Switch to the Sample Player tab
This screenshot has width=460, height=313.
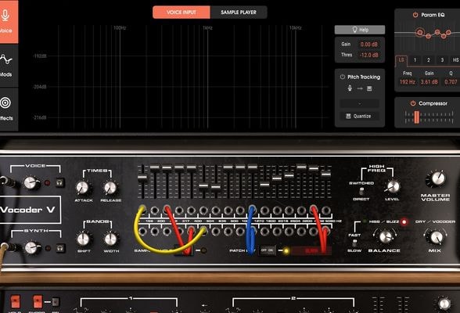pos(239,13)
